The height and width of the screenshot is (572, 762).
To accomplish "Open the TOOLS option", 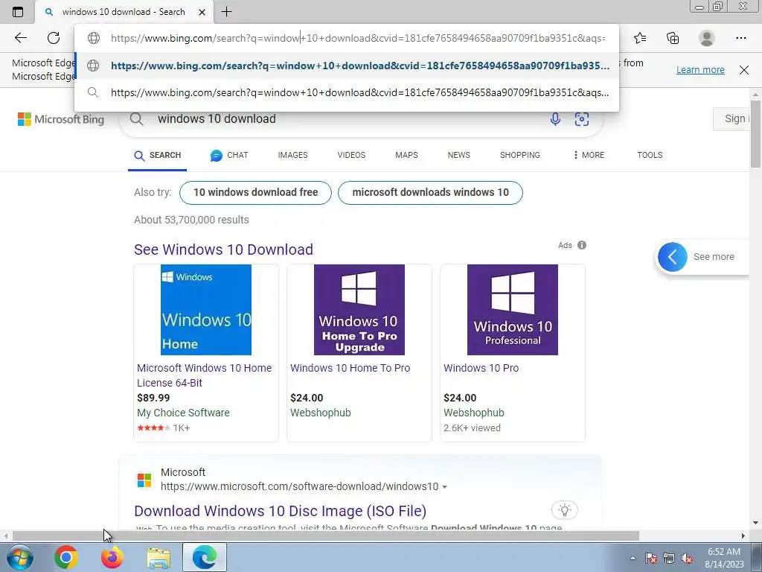I will pyautogui.click(x=650, y=155).
